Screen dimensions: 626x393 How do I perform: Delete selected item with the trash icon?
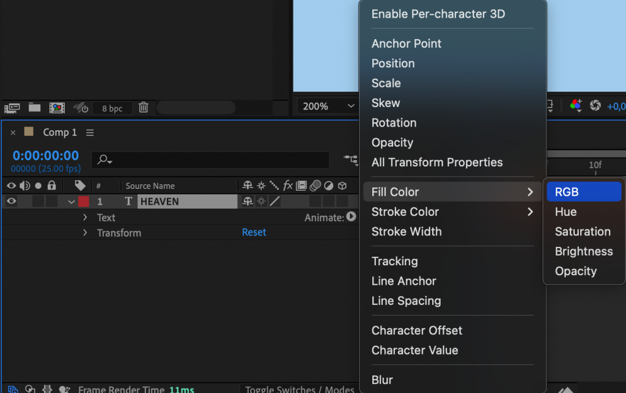click(144, 108)
